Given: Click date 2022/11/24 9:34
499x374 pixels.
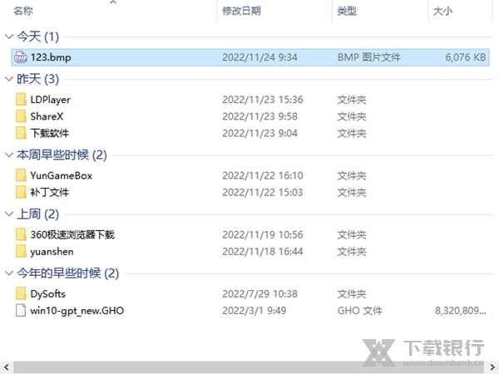Looking at the screenshot, I should click(x=259, y=57).
